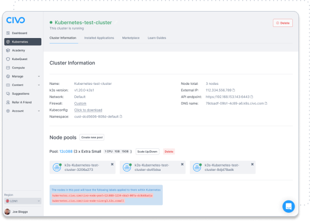The image size is (310, 221).
Task: Click the green cluster status dot
Action: tap(51, 22)
